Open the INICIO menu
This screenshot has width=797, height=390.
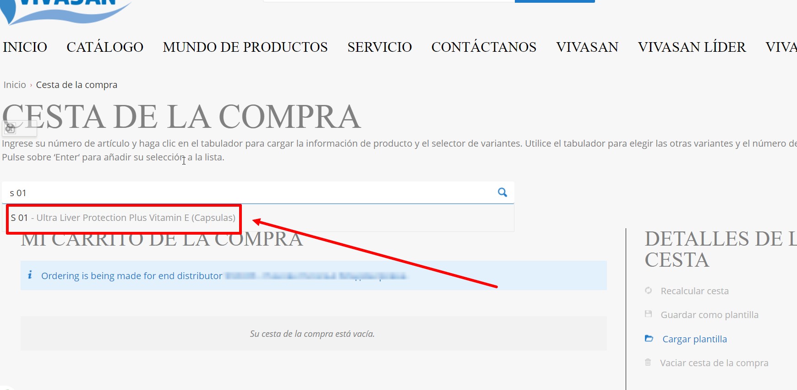click(25, 47)
